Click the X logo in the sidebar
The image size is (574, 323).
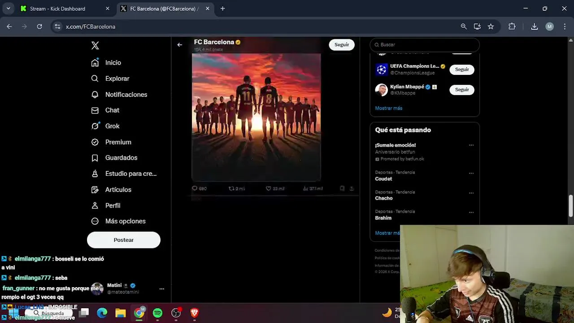click(95, 45)
